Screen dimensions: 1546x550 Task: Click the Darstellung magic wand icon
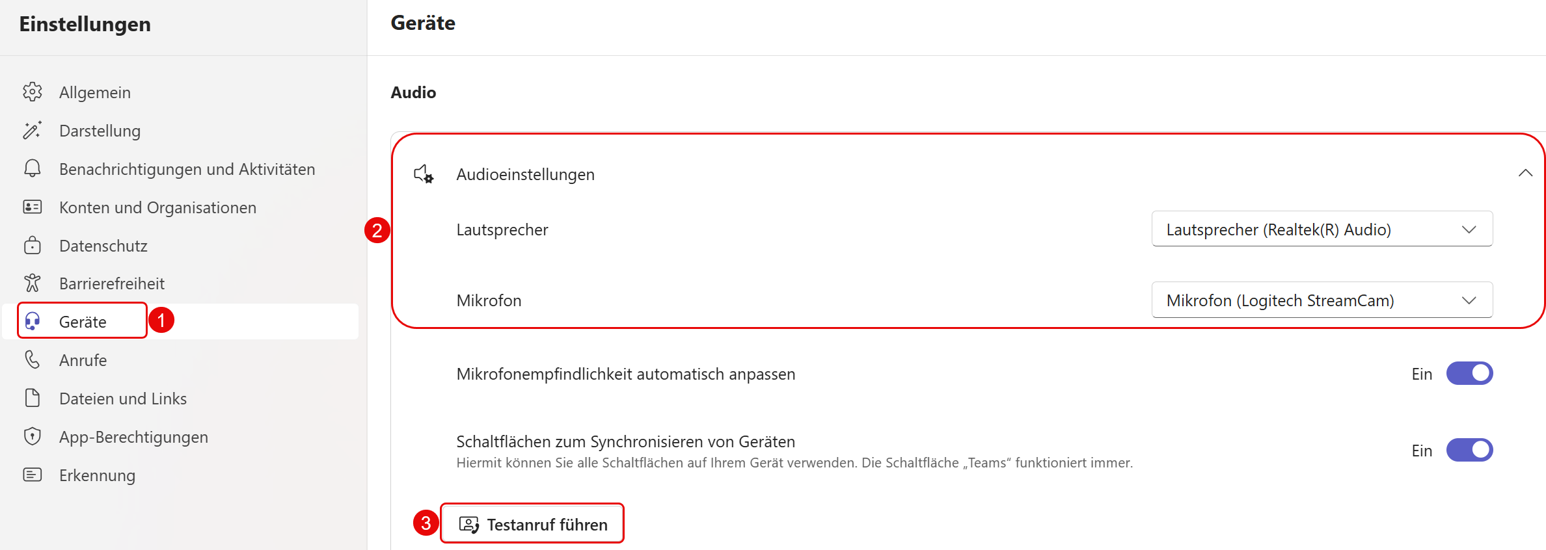coord(32,131)
